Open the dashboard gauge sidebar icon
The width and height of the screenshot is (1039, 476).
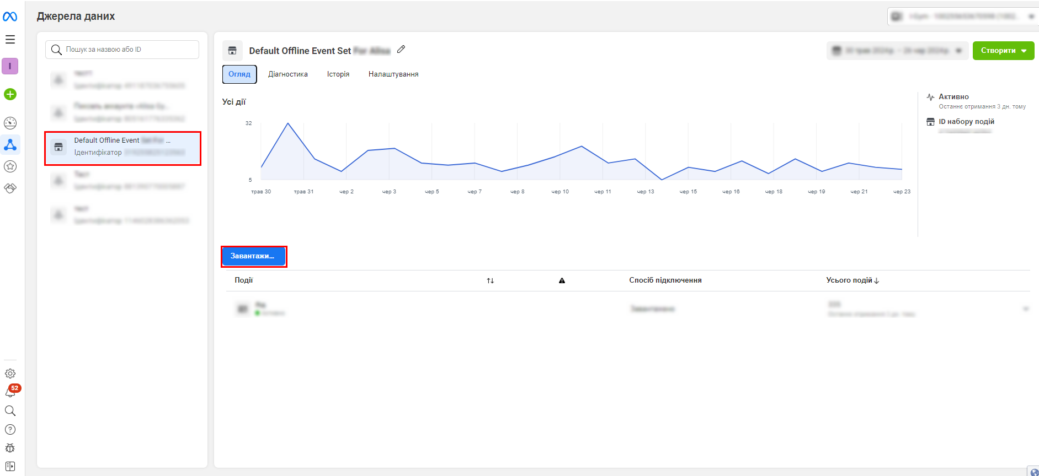[x=10, y=123]
